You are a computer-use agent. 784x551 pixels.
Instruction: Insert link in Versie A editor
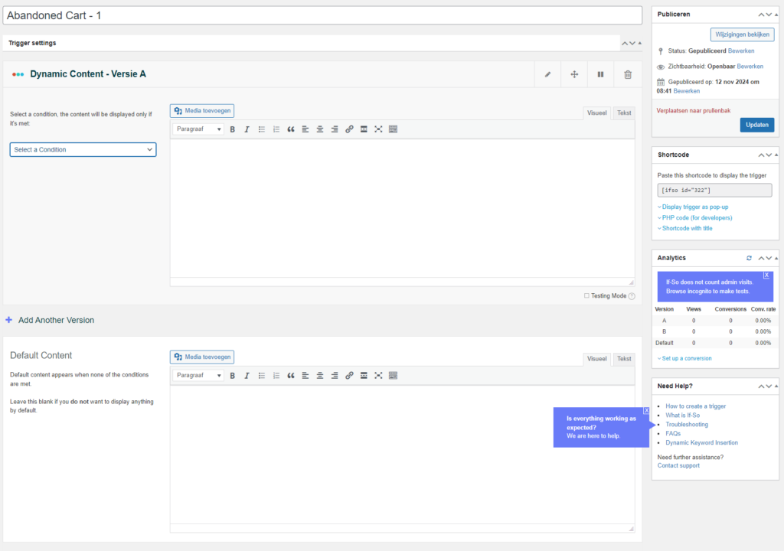[349, 129]
